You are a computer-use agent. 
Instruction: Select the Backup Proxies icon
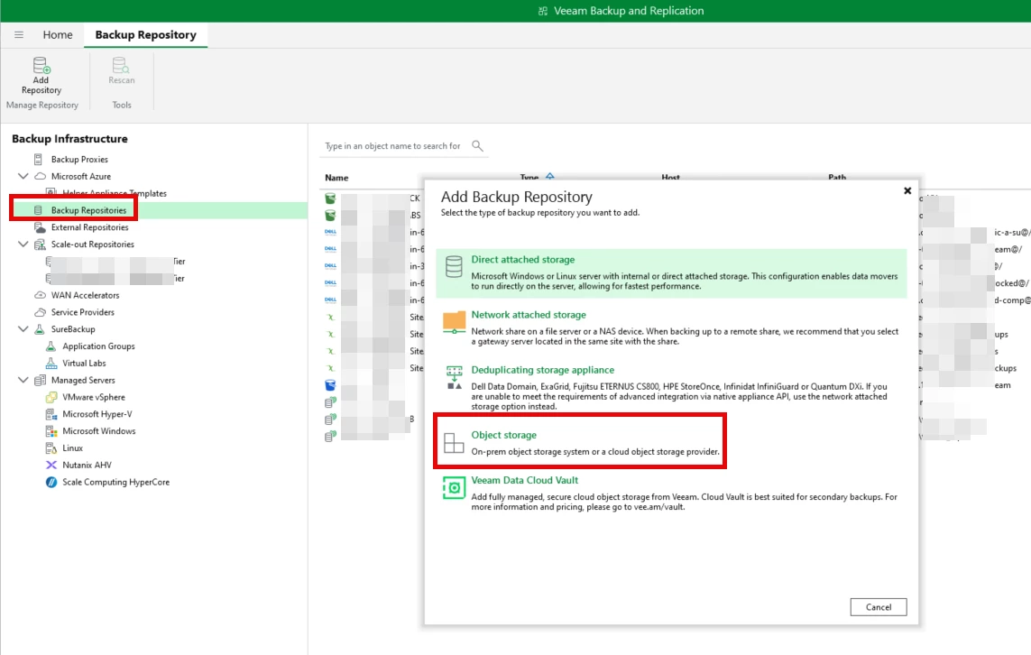point(38,159)
